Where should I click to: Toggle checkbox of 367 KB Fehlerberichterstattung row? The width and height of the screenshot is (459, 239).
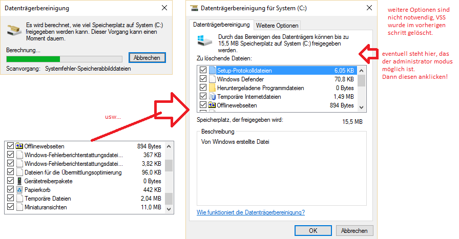pos(11,154)
